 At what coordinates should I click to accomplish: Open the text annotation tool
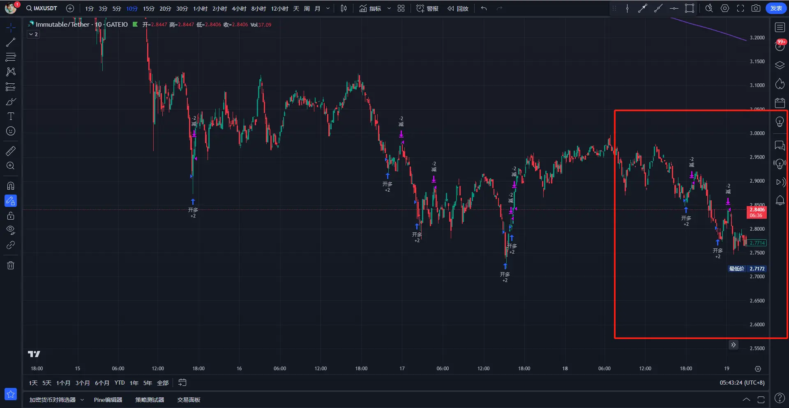[11, 117]
